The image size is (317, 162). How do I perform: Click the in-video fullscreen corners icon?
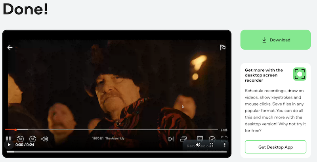(224, 139)
